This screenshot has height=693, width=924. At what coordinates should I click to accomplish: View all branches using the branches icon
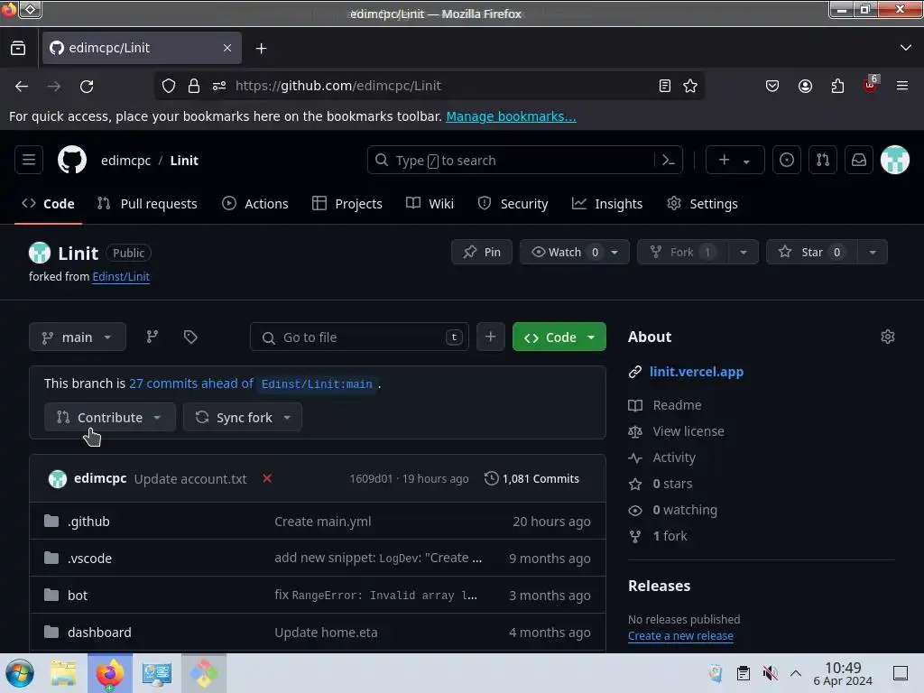(152, 337)
